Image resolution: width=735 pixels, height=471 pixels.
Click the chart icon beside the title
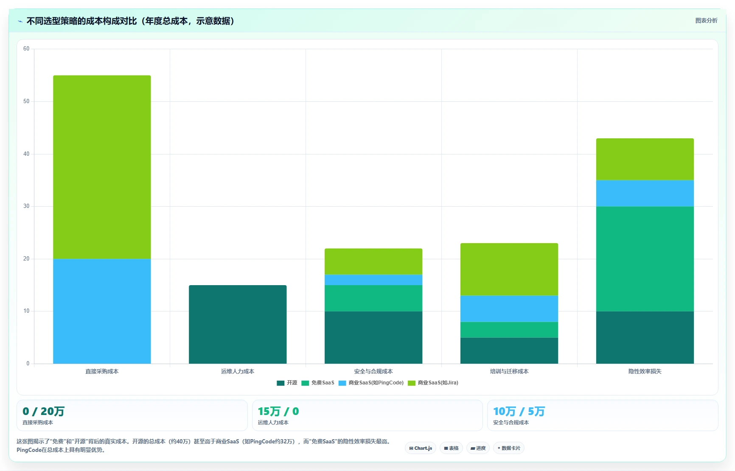pos(20,21)
